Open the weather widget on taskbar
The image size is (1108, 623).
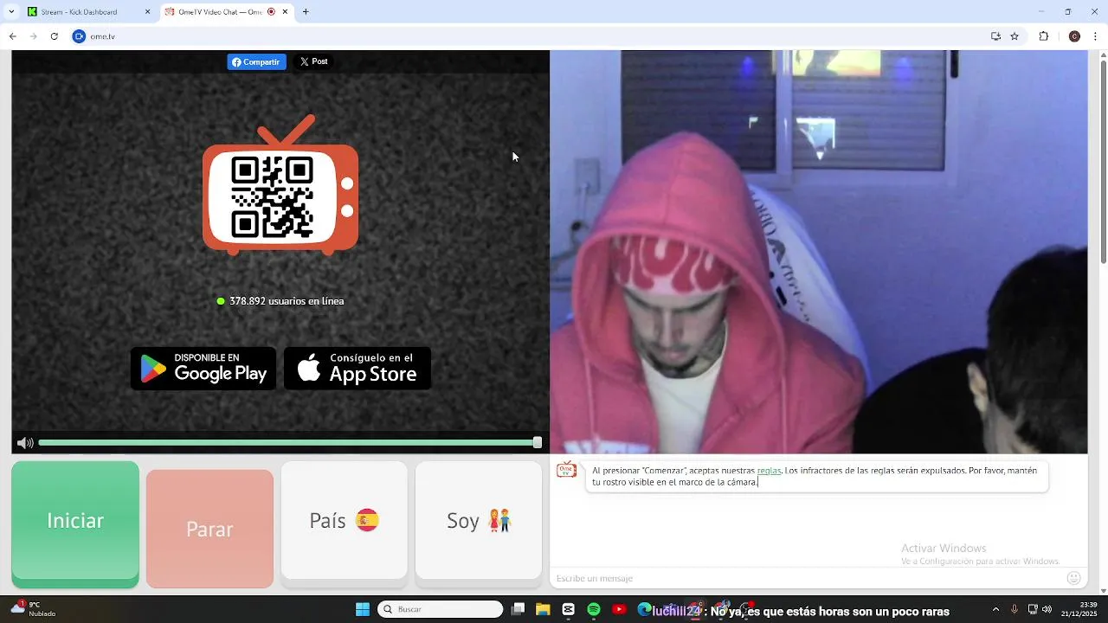coord(33,609)
